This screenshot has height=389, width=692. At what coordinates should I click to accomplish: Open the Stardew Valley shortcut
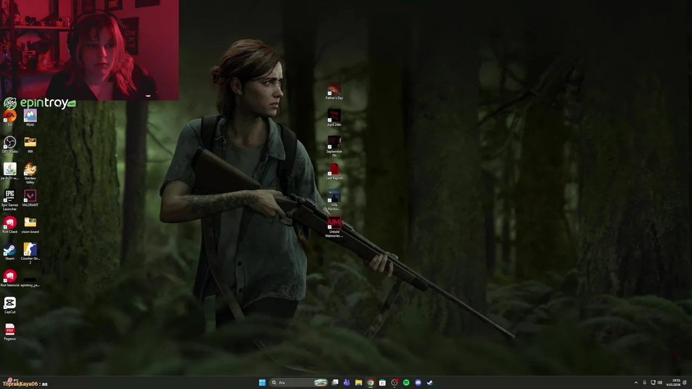30,173
